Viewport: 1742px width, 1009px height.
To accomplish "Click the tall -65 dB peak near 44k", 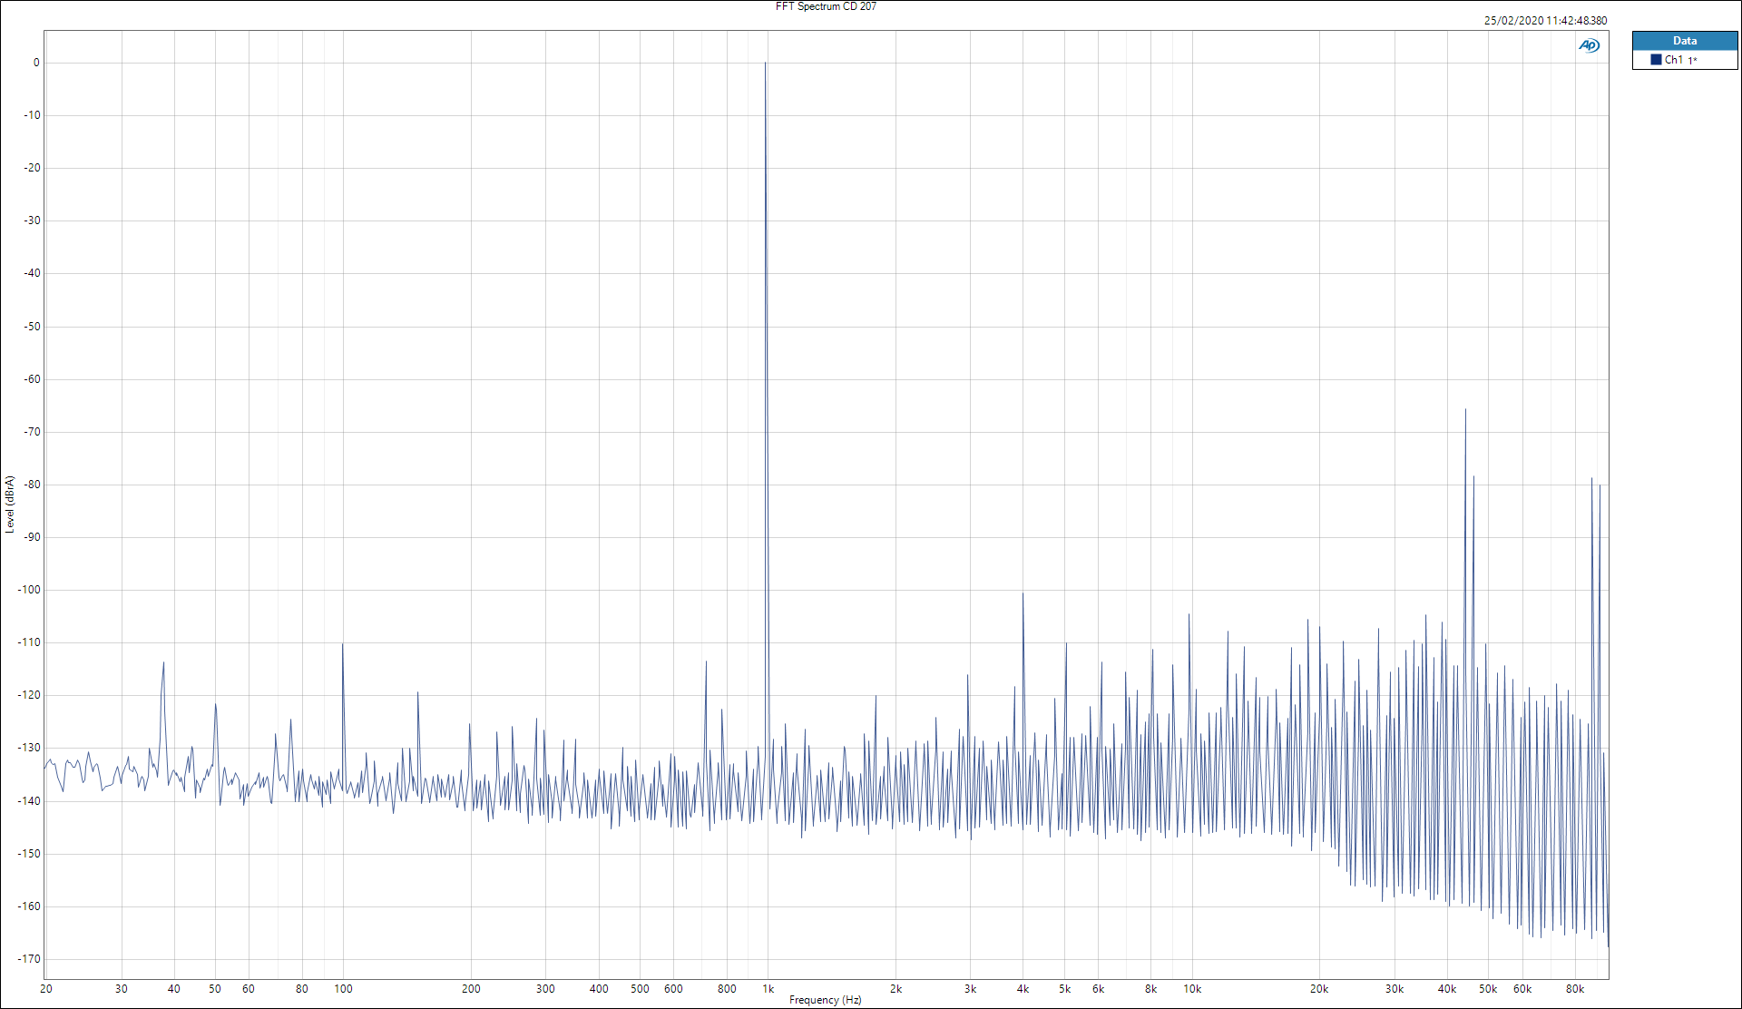I will tap(1465, 410).
